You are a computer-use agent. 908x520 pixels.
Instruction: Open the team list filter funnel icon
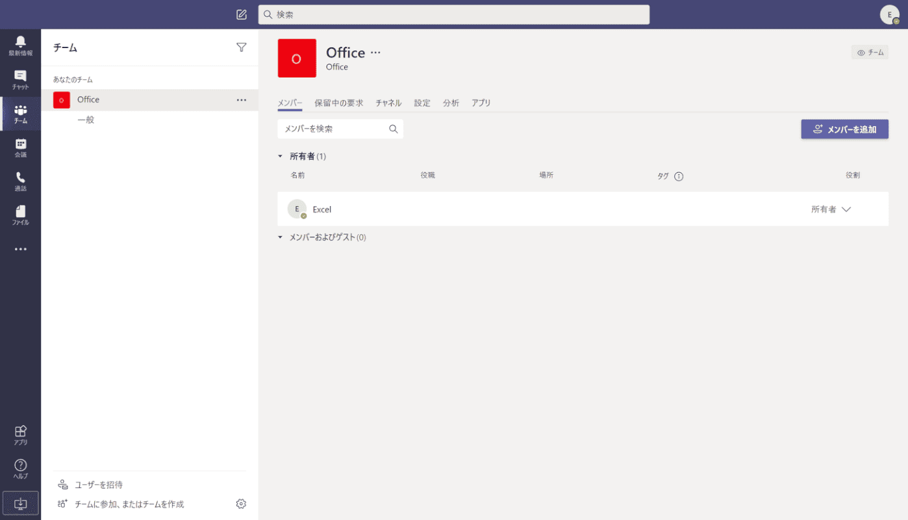point(241,47)
